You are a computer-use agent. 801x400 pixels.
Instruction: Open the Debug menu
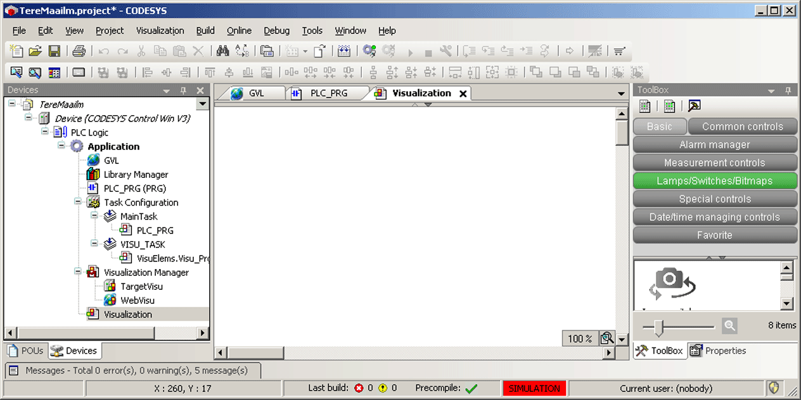276,30
